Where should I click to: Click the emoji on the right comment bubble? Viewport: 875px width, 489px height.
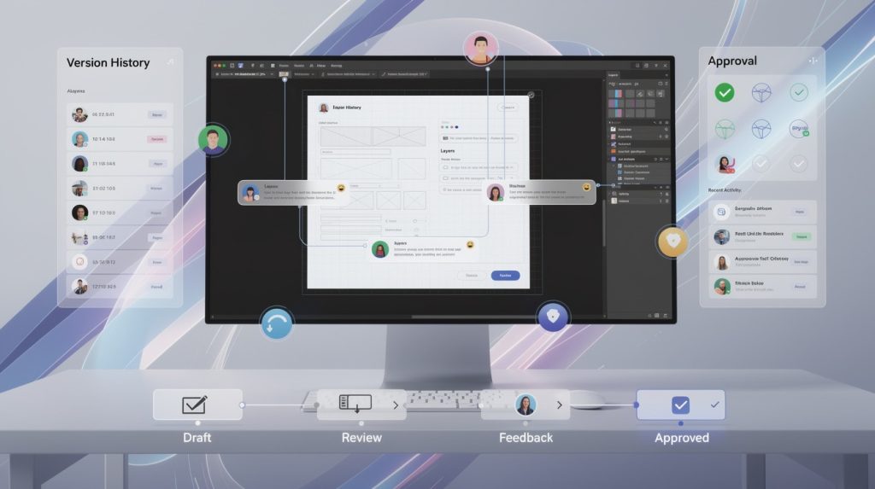(x=586, y=188)
